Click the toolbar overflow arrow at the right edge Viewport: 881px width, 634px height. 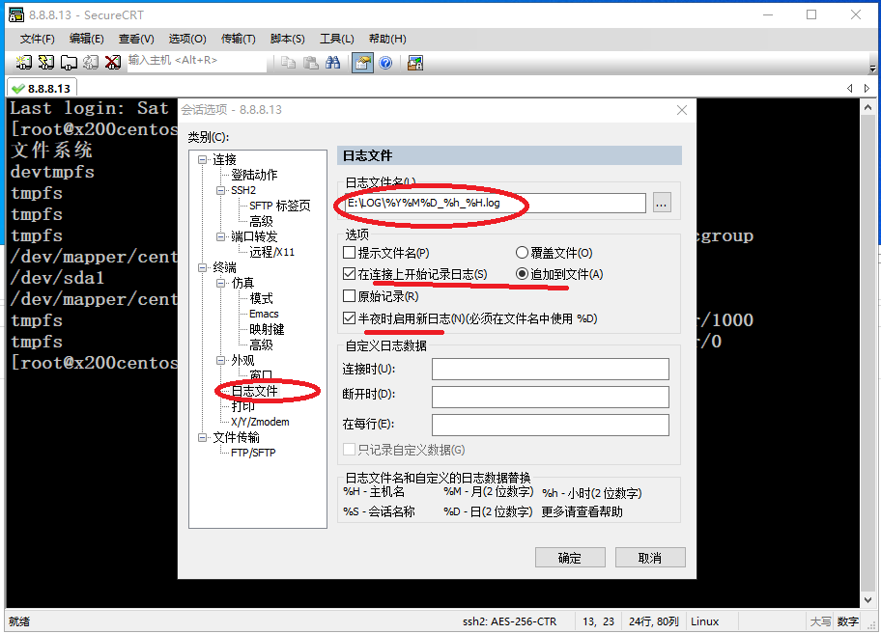point(872,69)
